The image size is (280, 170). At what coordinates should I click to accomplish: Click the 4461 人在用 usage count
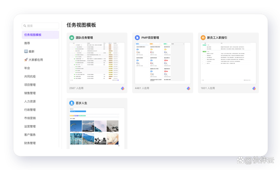pos(142,88)
